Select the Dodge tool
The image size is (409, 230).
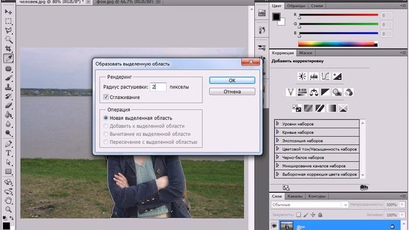[8, 134]
